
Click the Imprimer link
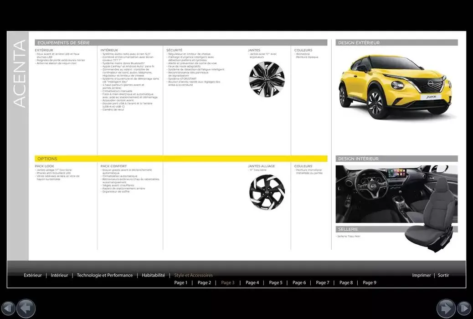coord(422,275)
